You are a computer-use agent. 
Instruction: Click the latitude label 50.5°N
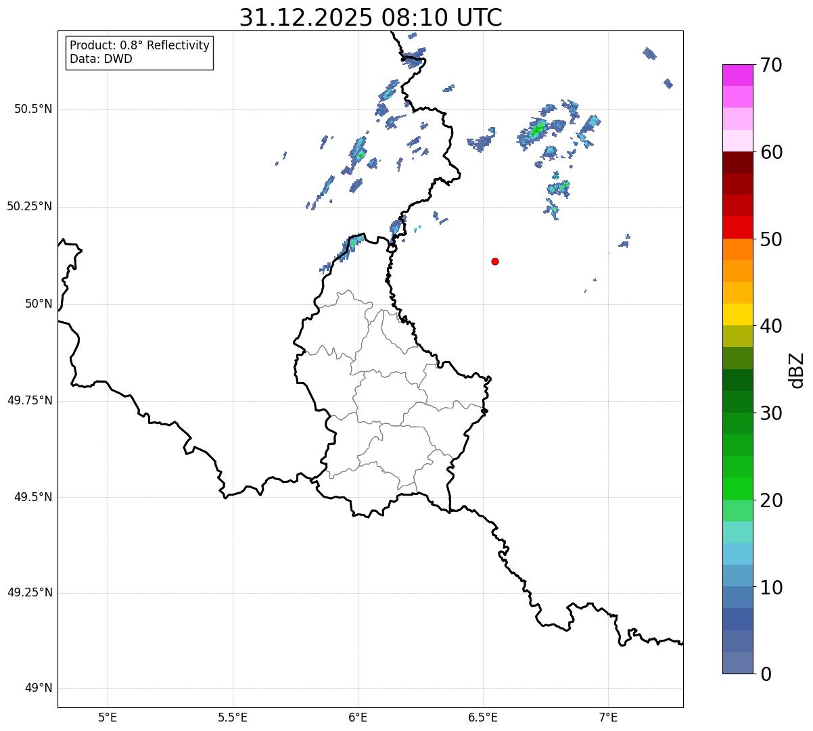pyautogui.click(x=33, y=109)
